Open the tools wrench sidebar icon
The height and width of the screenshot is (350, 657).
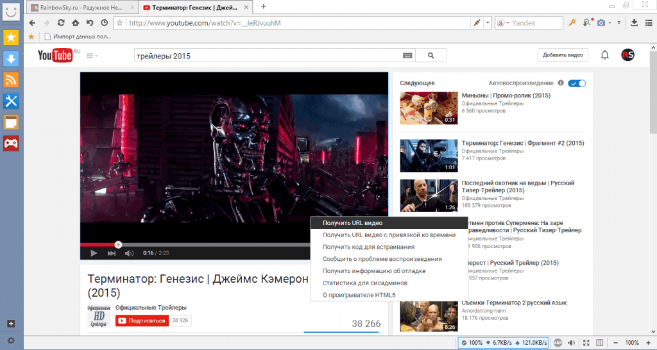tap(11, 101)
